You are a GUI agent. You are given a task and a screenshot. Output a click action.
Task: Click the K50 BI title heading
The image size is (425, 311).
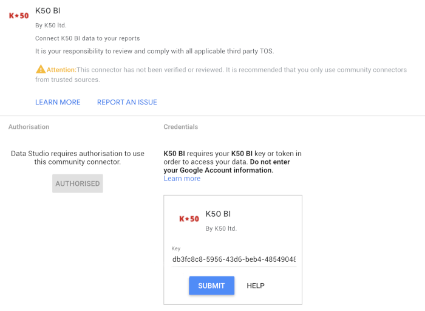coord(48,11)
